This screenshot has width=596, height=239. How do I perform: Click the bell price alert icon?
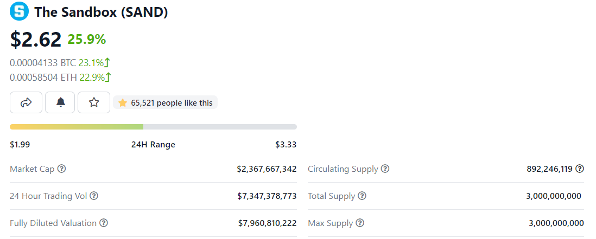pos(60,102)
